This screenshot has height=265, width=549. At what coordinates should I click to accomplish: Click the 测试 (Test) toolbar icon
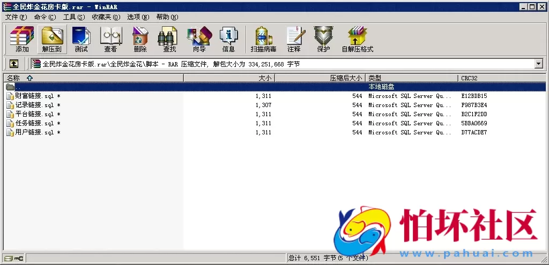click(x=81, y=39)
